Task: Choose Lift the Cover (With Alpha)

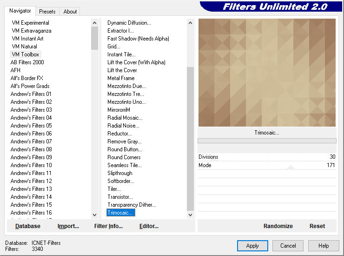Action: click(x=136, y=62)
